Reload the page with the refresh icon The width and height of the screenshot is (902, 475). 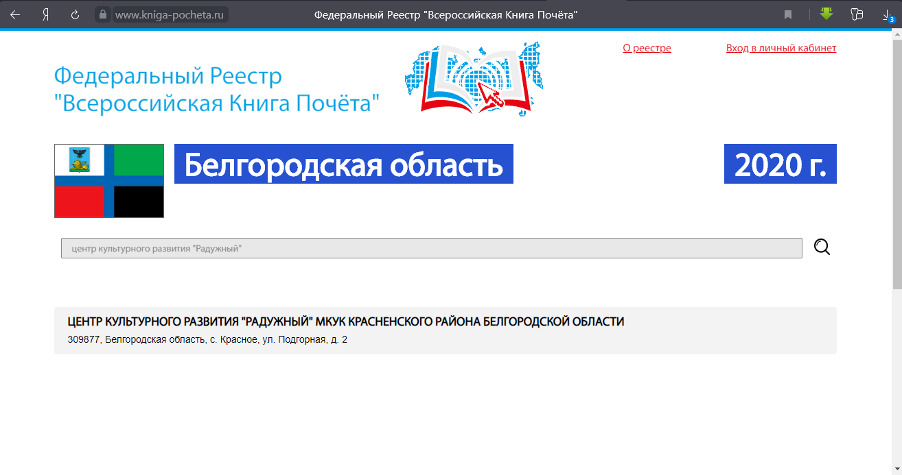76,14
